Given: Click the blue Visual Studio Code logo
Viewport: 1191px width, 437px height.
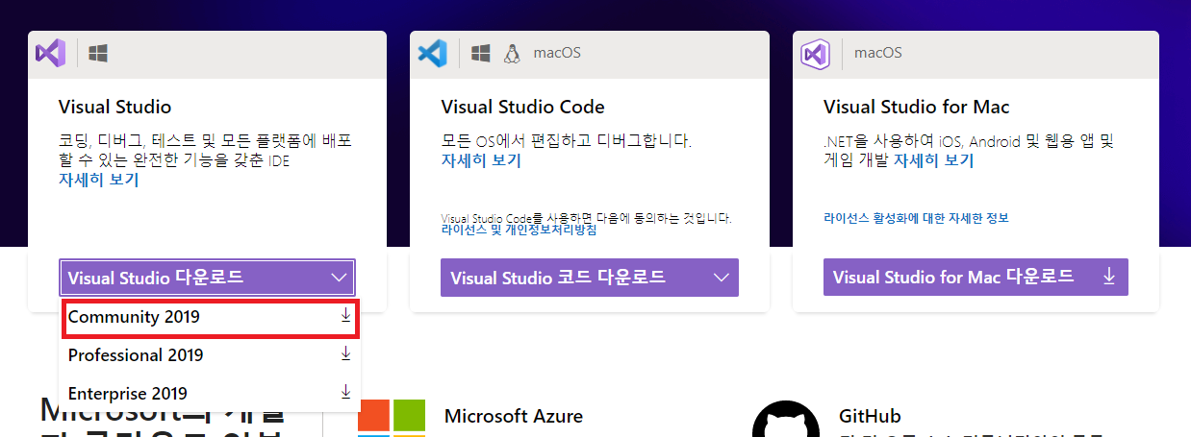Looking at the screenshot, I should (433, 53).
